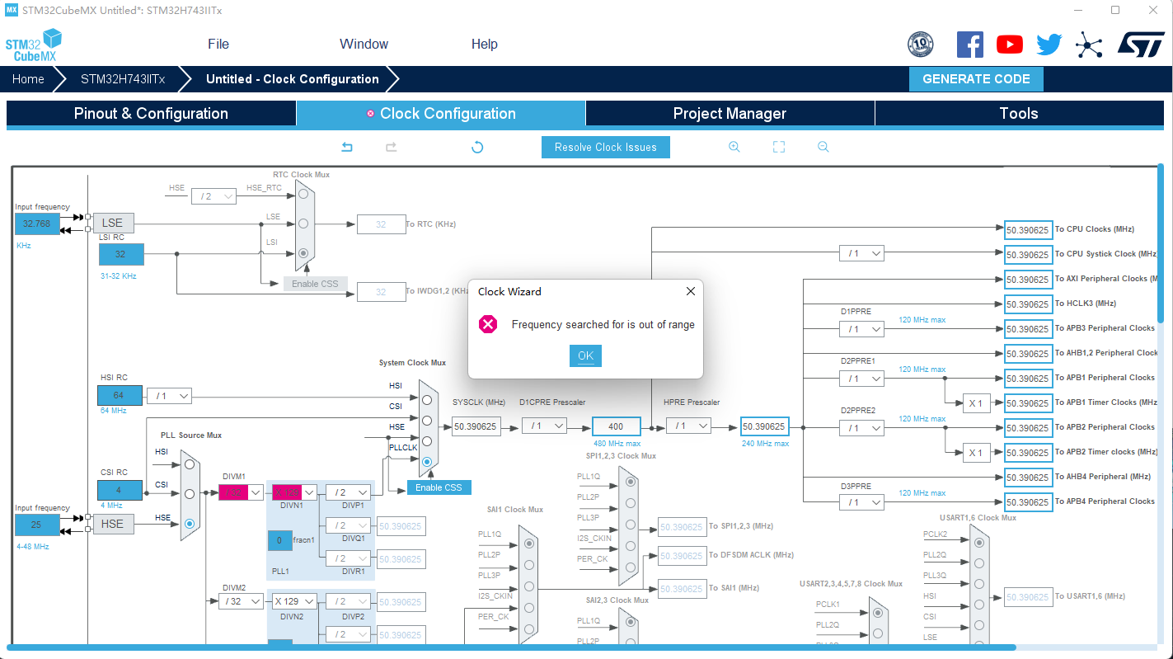Viewport: 1173px width, 659px height.
Task: Click the redo arrow in the clock toolbar
Action: tap(392, 147)
